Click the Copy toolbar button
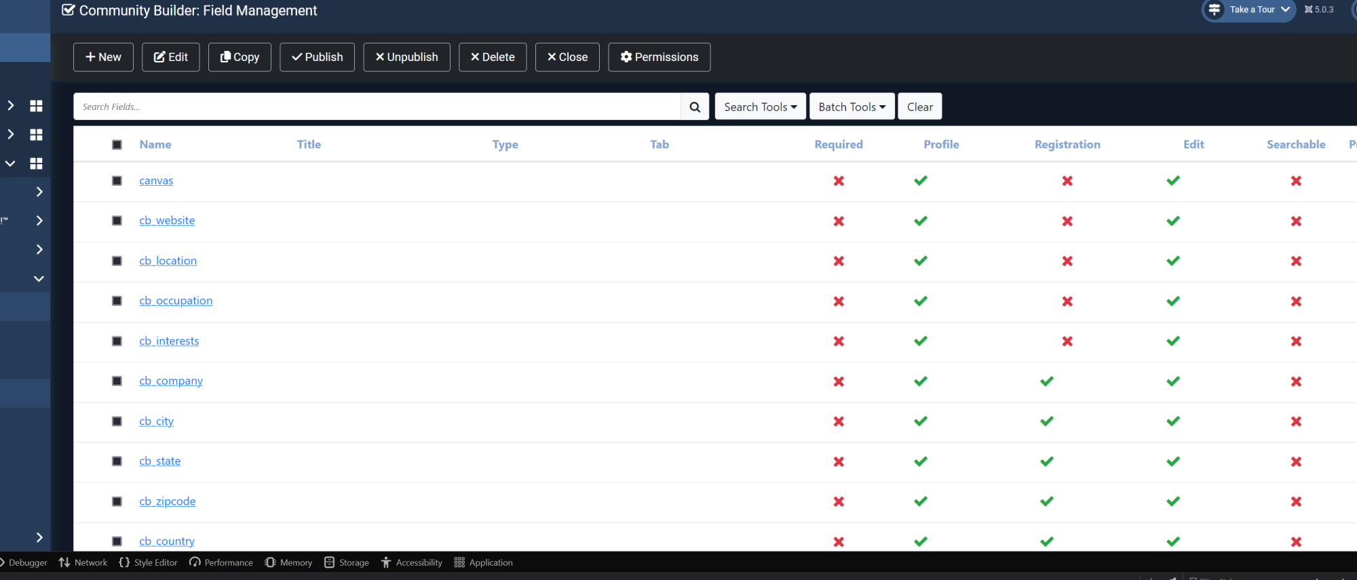This screenshot has height=580, width=1357. pos(240,57)
